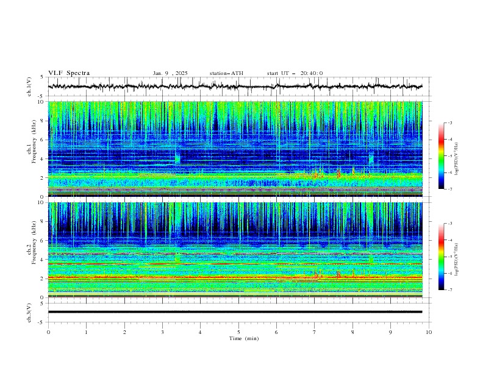483x373 pixels.
Task: Click the ch.3 flat black waveform trace
Action: coord(235,312)
